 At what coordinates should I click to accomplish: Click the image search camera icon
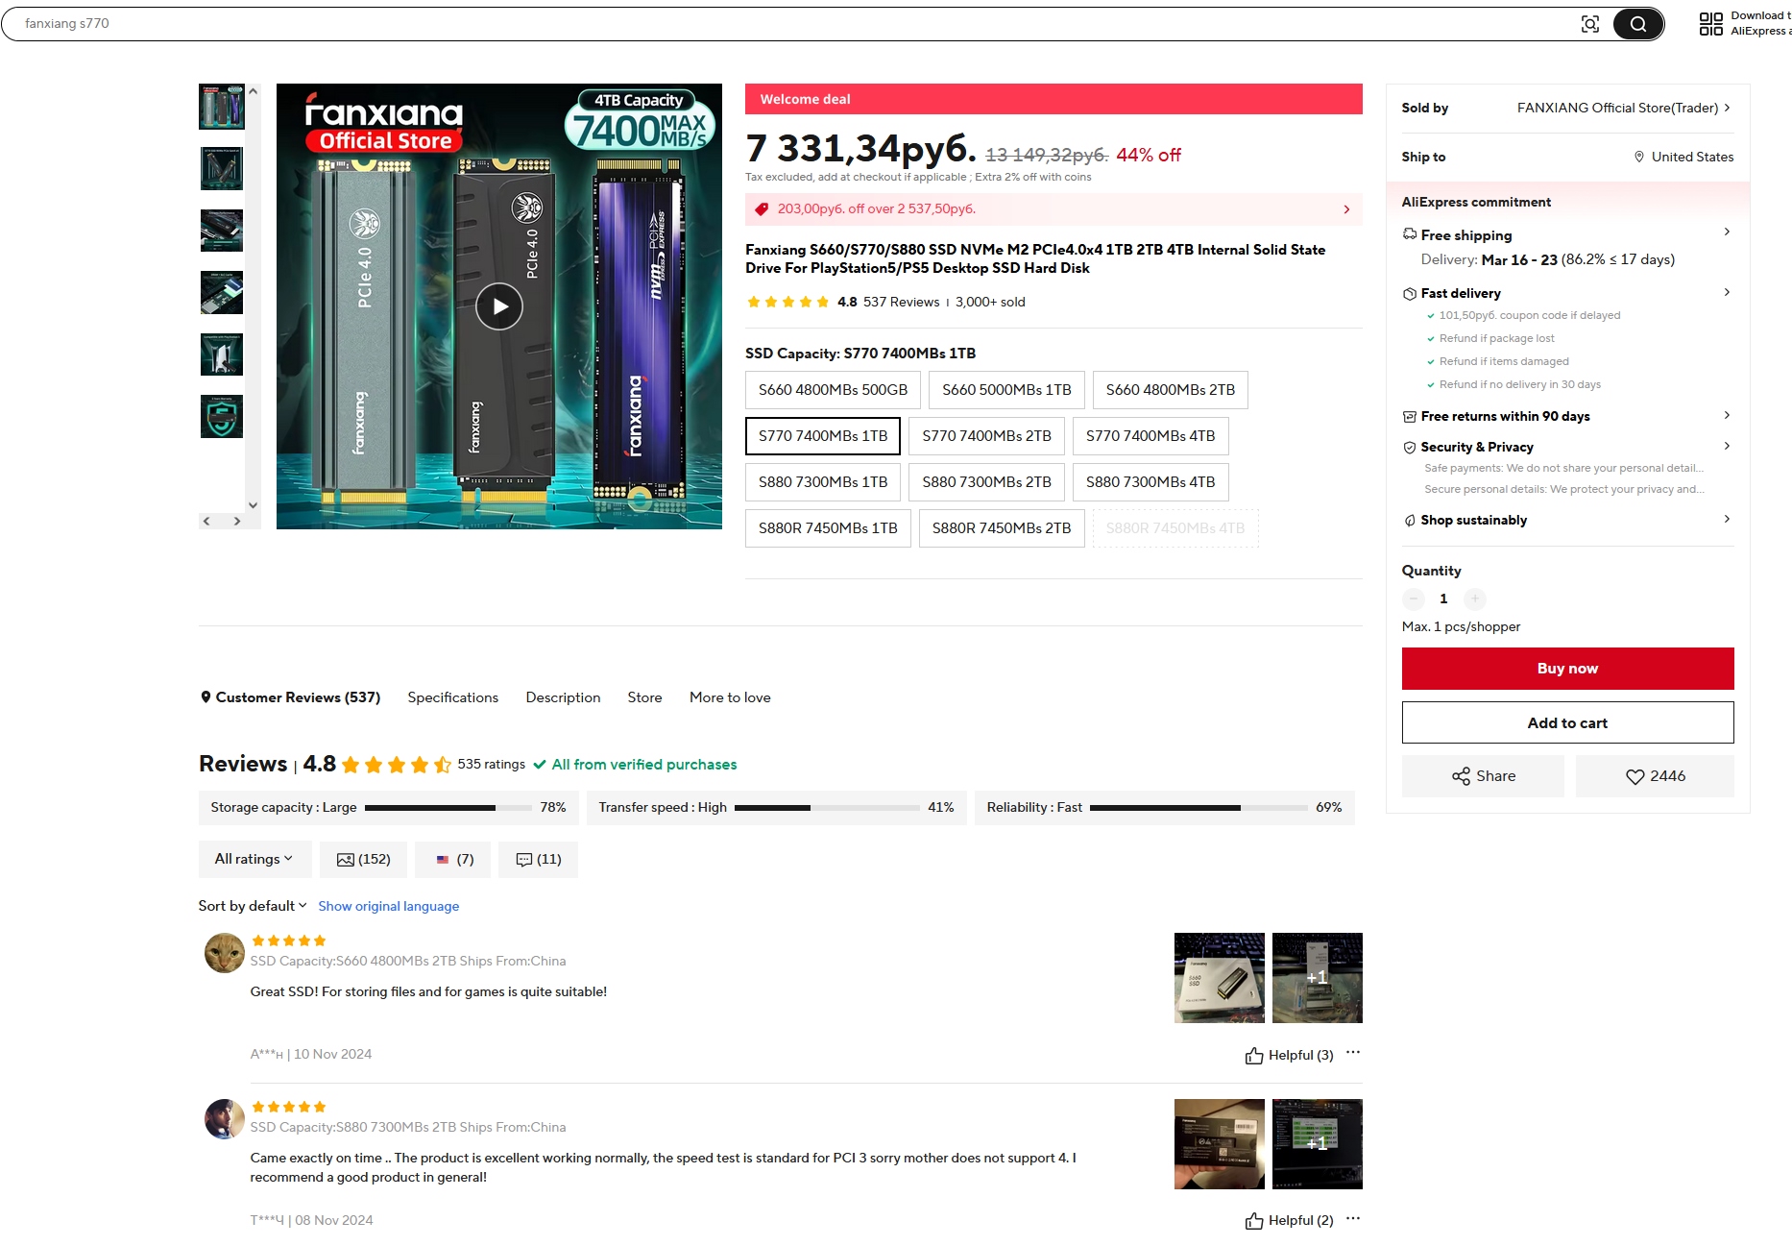pyautogui.click(x=1590, y=24)
